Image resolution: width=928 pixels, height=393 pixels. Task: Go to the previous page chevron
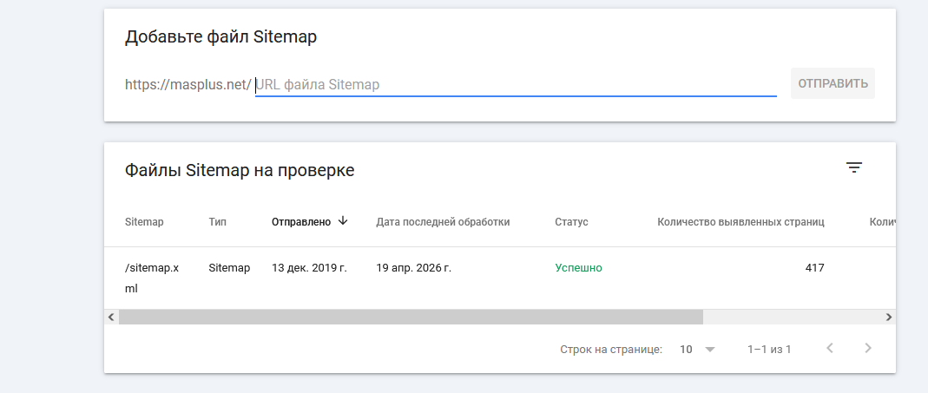(x=830, y=349)
